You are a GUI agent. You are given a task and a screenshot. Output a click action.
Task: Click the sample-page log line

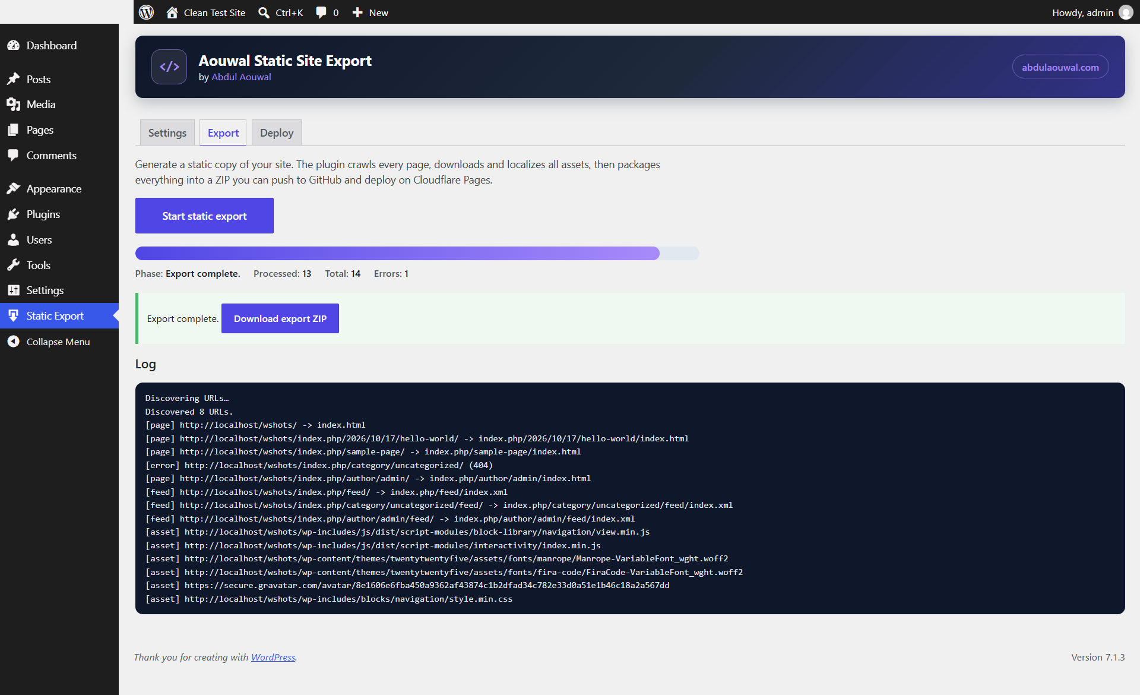[363, 451]
